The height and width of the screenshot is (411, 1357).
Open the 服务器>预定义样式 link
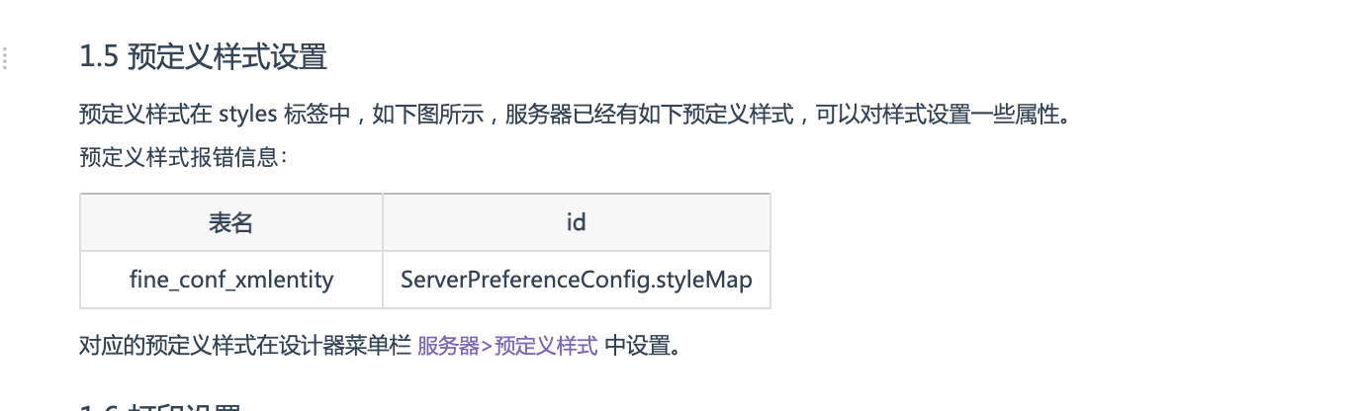point(508,346)
